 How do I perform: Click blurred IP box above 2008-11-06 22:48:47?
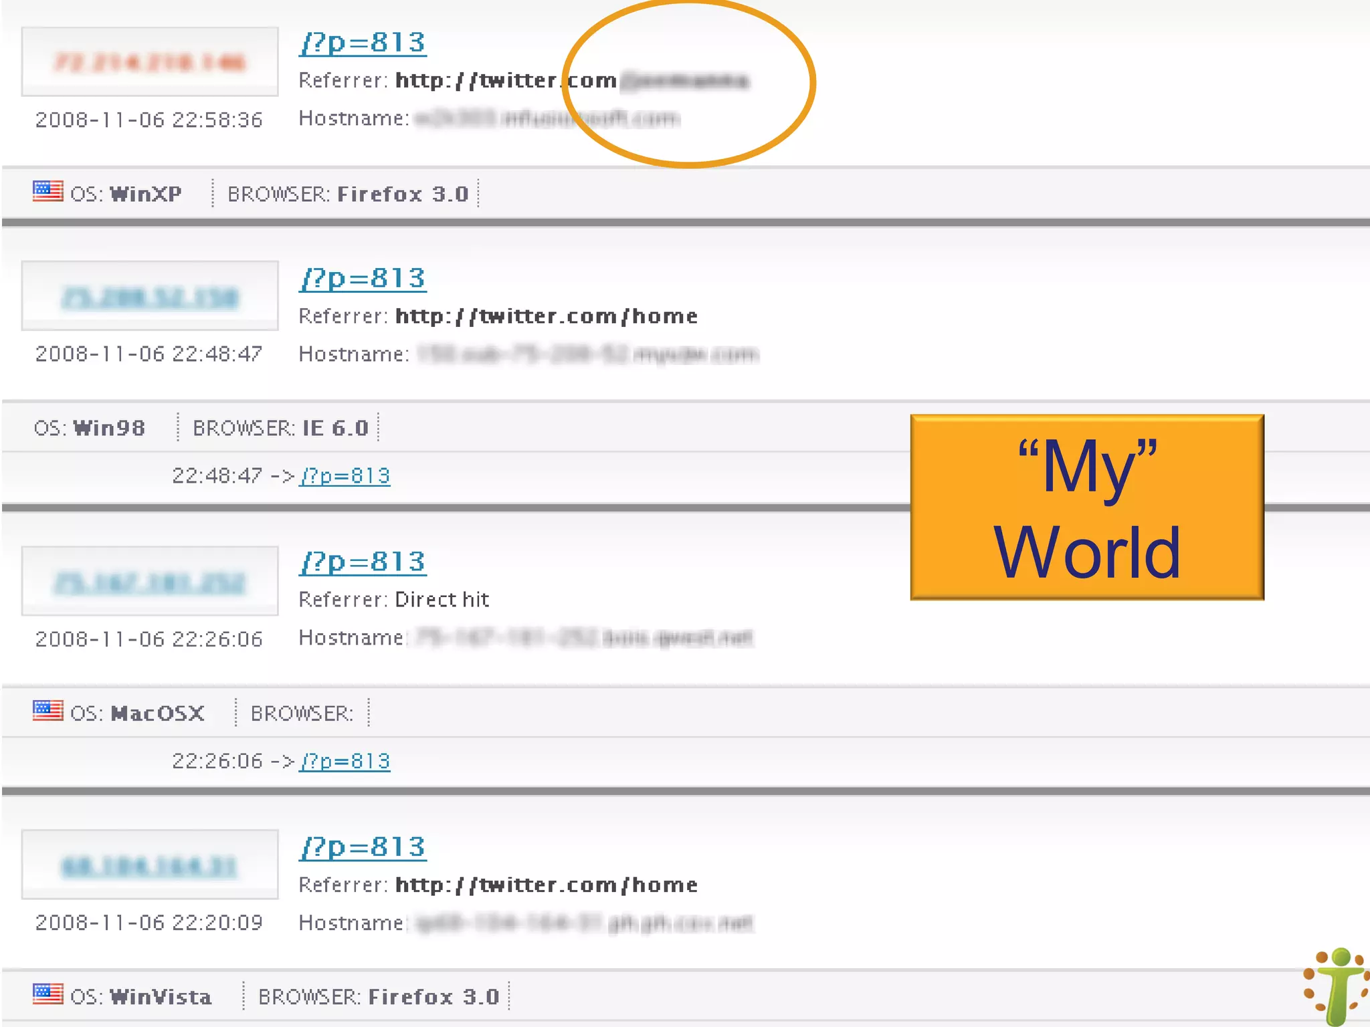(150, 296)
